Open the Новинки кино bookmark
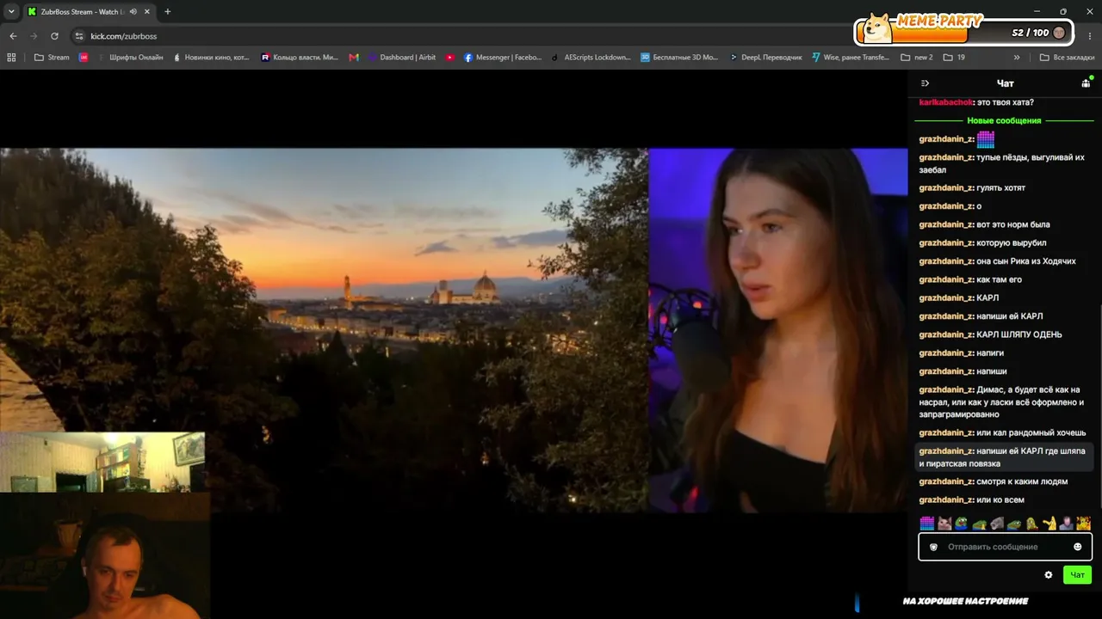Image resolution: width=1102 pixels, height=619 pixels. (211, 58)
